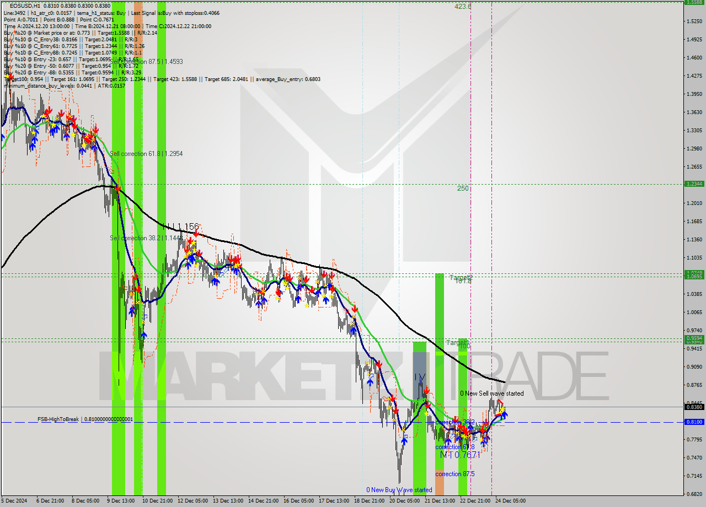Click the 0.7145 price axis value
This screenshot has height=507, width=706.
pyautogui.click(x=693, y=476)
